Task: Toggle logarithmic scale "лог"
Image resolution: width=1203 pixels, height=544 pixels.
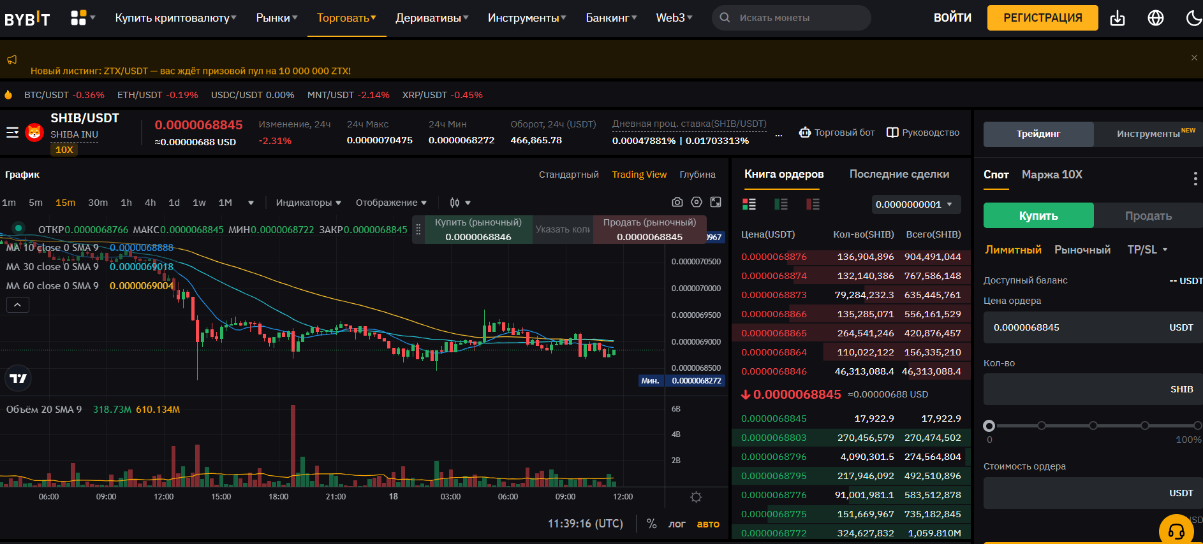Action: tap(677, 524)
